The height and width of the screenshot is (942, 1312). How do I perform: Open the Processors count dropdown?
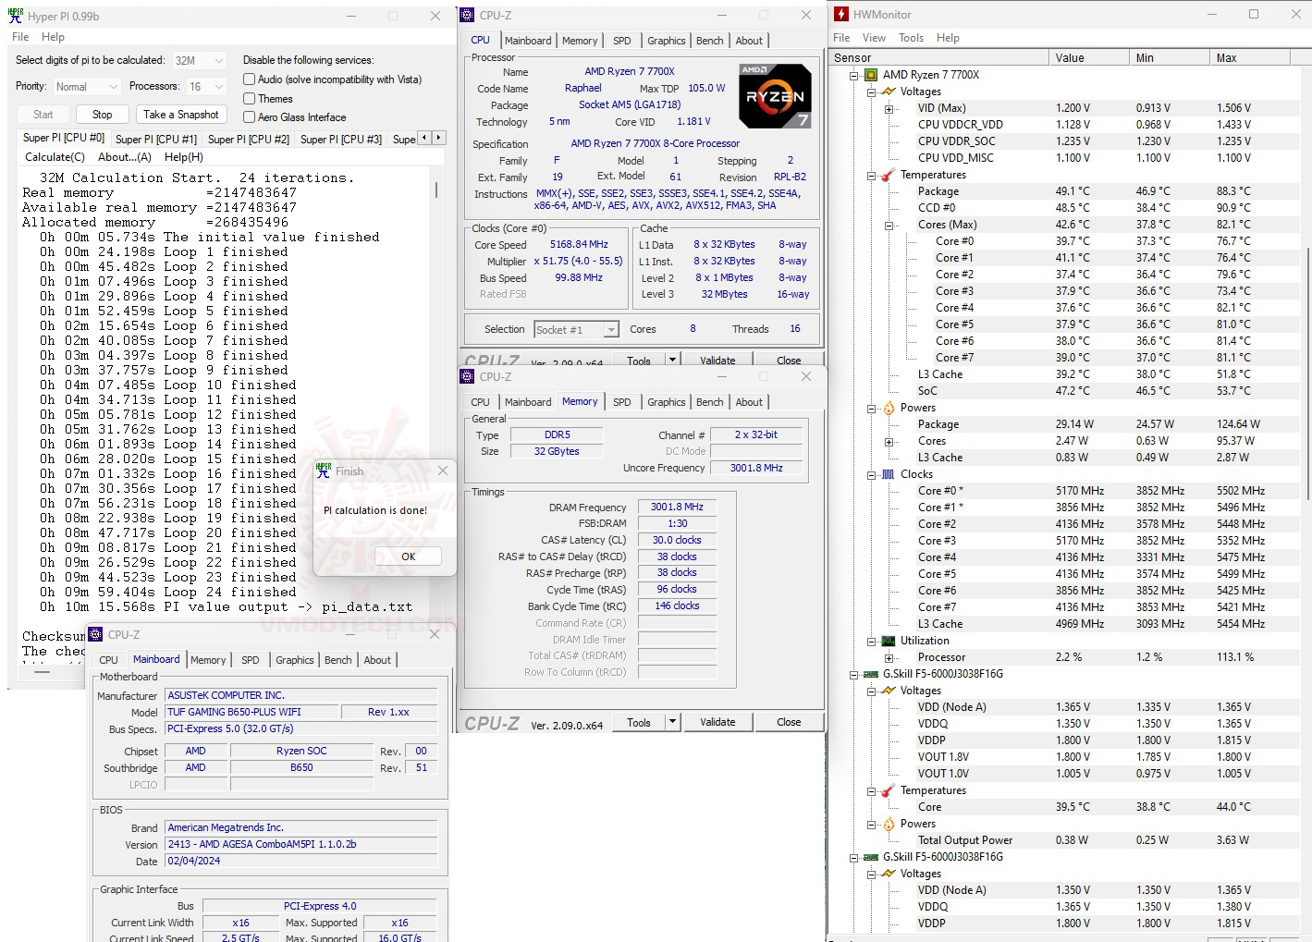(x=205, y=86)
